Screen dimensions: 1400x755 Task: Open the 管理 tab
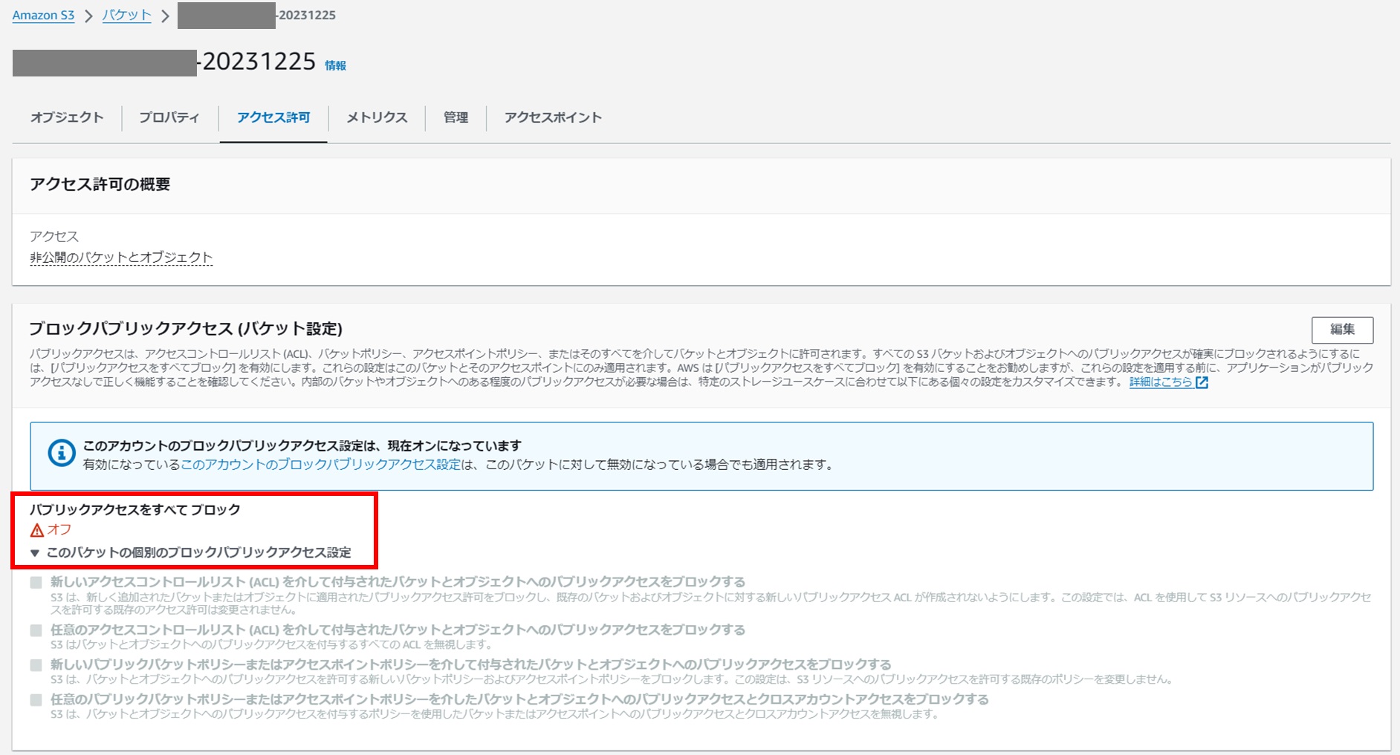[x=455, y=117]
